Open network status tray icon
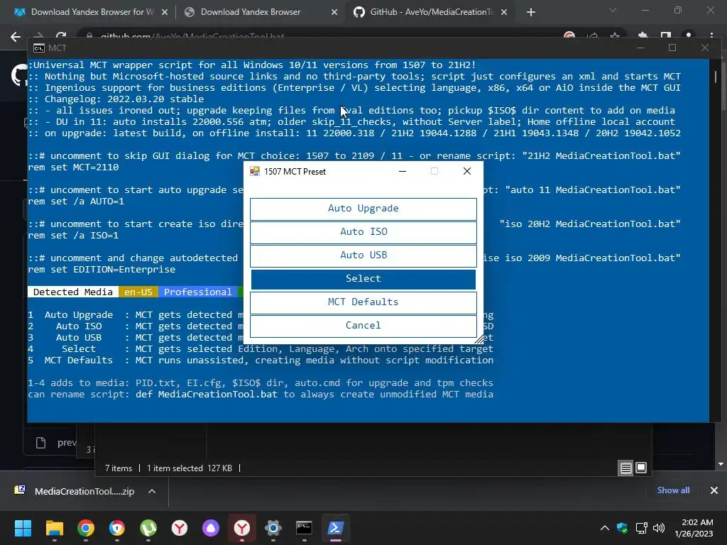727x545 pixels. coord(641,528)
